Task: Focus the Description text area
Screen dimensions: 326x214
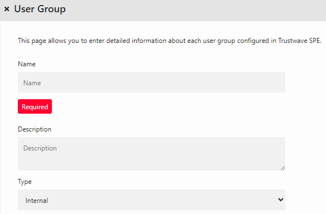Action: (151, 154)
